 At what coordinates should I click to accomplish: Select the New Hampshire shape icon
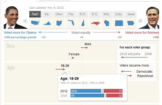[83, 23]
